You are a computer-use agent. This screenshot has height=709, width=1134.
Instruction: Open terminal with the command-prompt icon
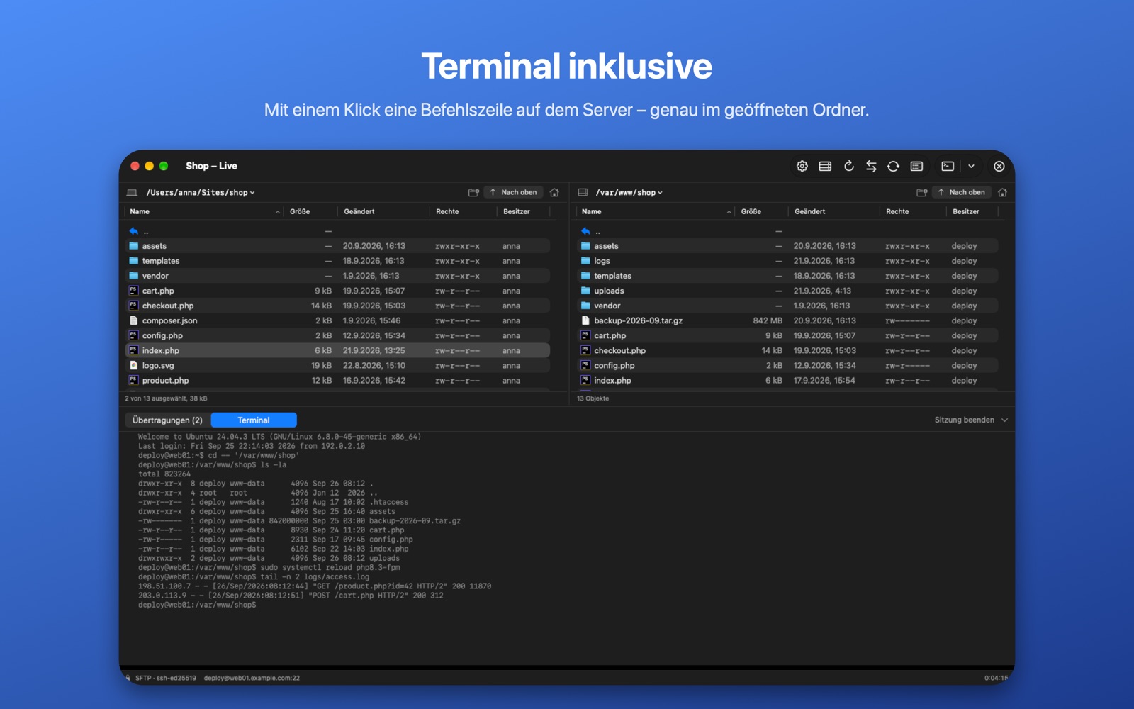tap(948, 166)
